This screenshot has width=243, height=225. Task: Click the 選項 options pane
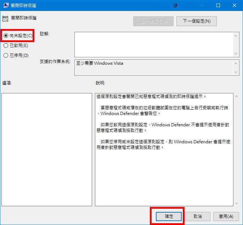pyautogui.click(x=47, y=150)
